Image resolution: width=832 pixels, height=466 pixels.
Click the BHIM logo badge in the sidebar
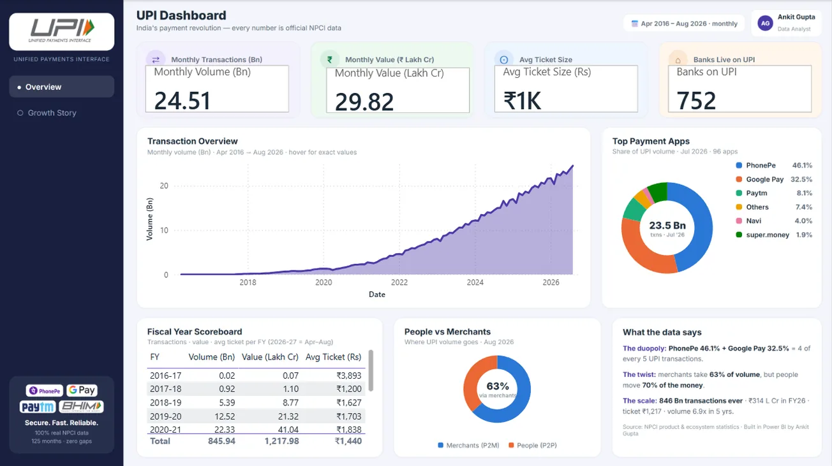(x=82, y=407)
